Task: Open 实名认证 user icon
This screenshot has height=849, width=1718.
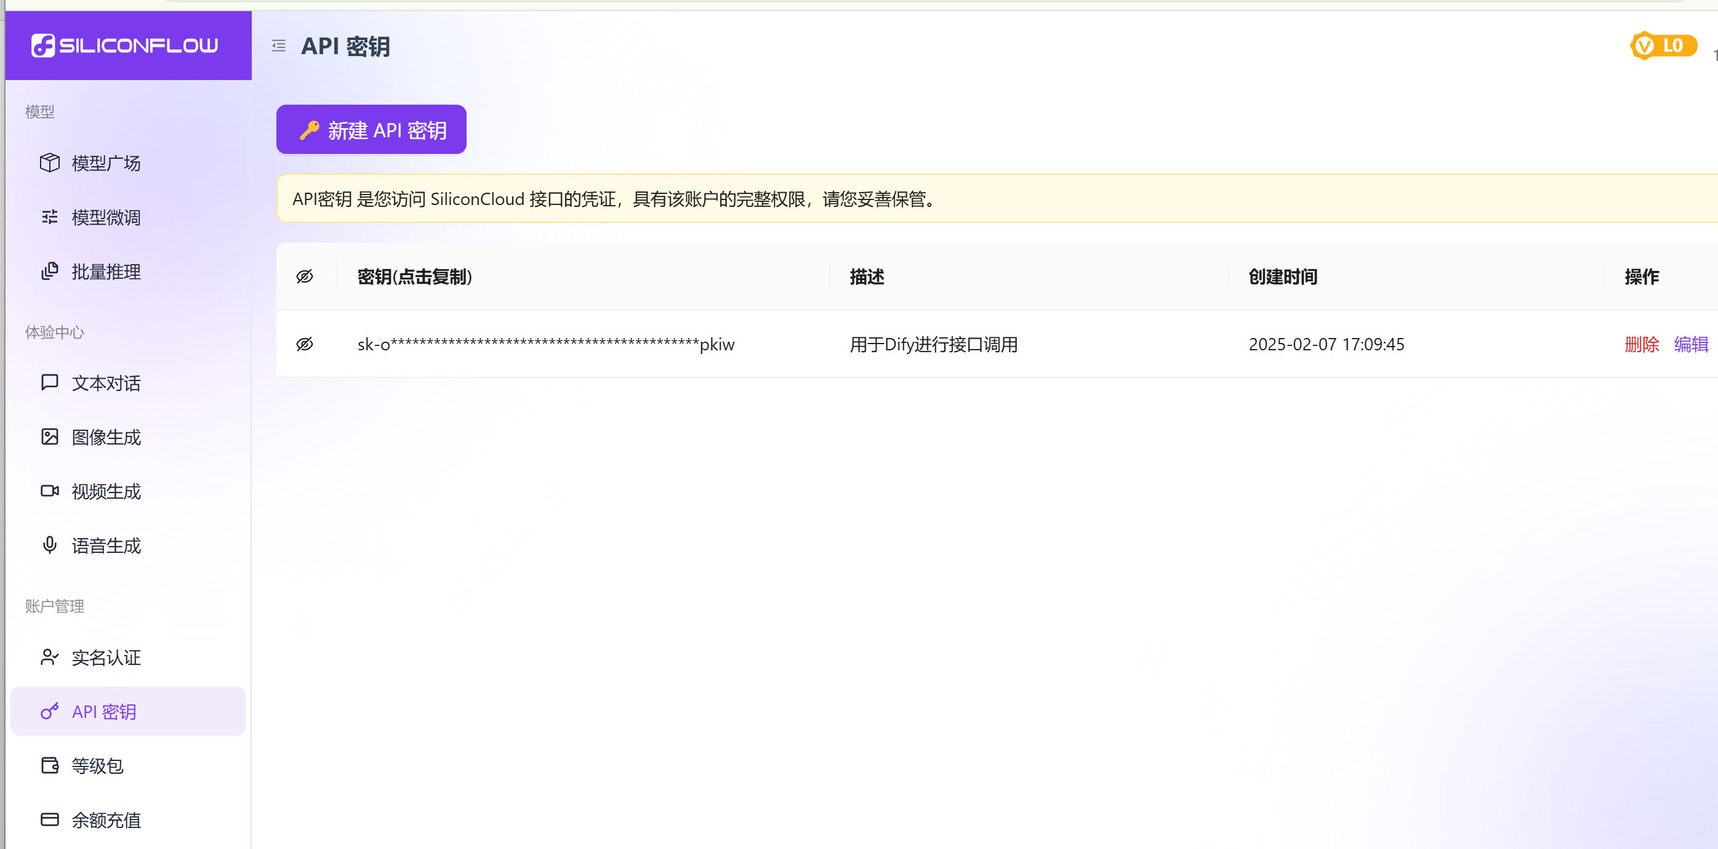Action: (x=49, y=657)
